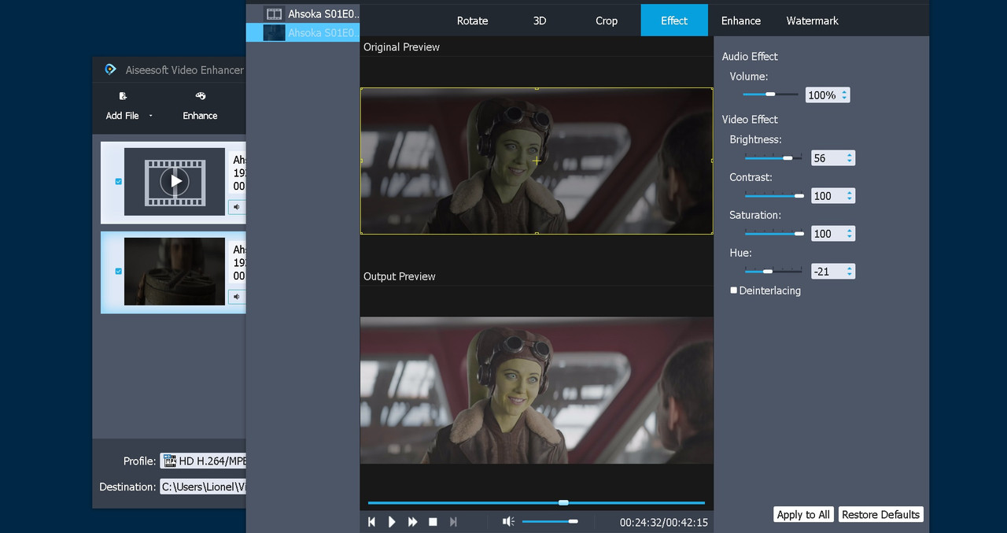Image resolution: width=1007 pixels, height=533 pixels.
Task: Click the Contrast slider
Action: coord(775,196)
